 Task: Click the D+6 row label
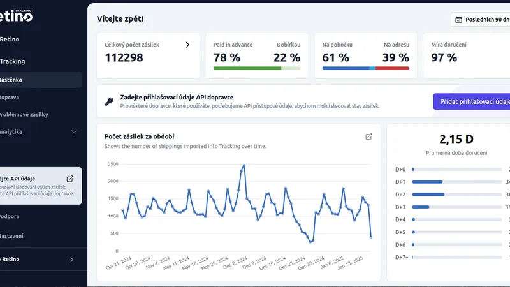[400, 245]
